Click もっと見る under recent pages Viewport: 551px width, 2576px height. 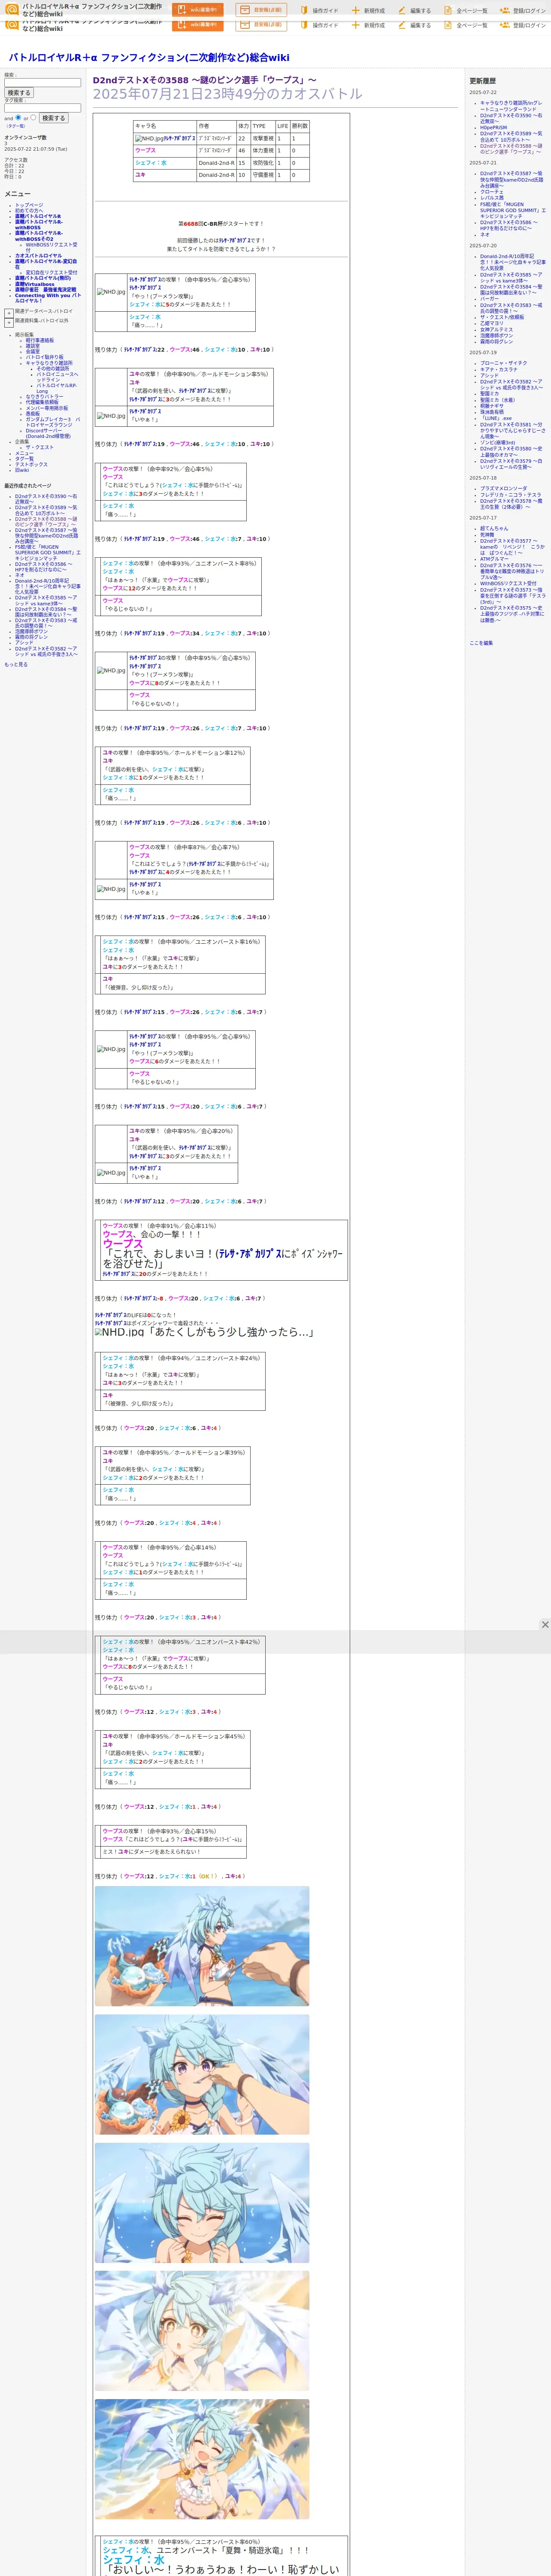coord(16,664)
